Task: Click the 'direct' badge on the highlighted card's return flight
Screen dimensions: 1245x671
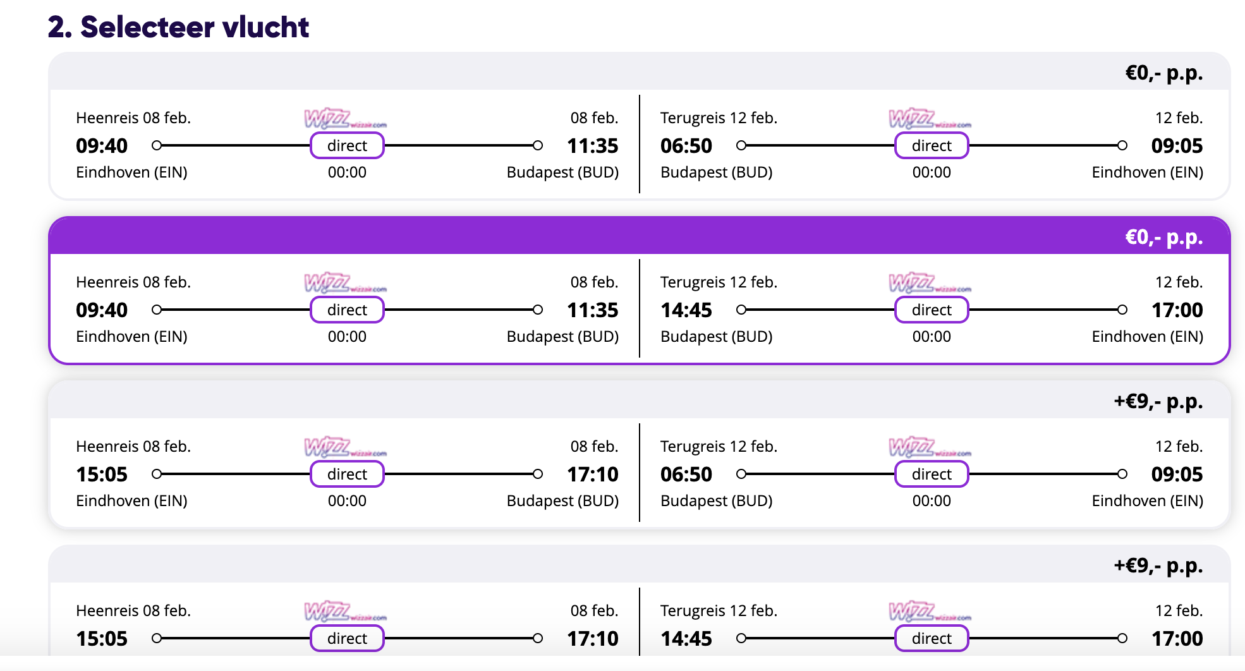Action: [x=932, y=310]
